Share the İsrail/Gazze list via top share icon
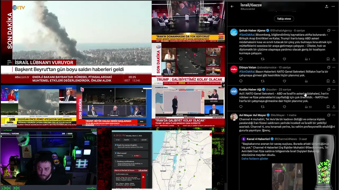This screenshot has width=339, height=190. [327, 6]
